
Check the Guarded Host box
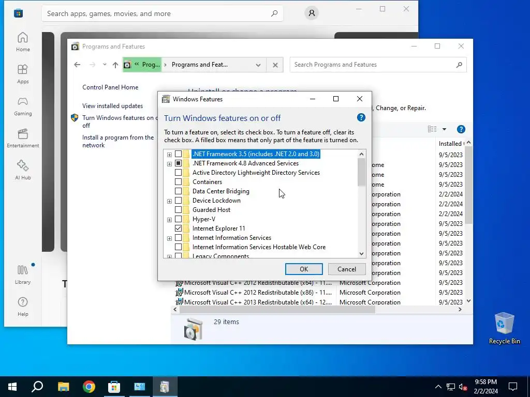pyautogui.click(x=178, y=210)
